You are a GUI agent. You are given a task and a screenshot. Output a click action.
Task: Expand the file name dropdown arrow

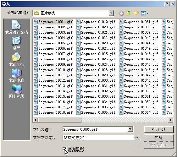130,129
